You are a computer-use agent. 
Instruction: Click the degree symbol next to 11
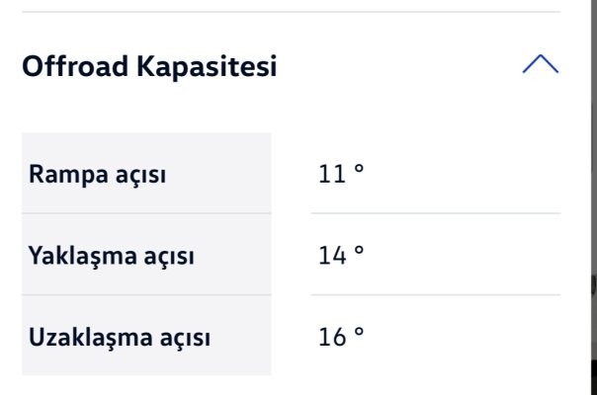click(x=359, y=169)
